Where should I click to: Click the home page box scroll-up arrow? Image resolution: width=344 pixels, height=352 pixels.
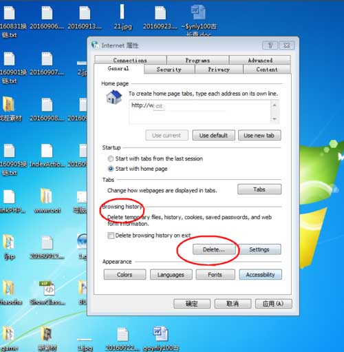(x=275, y=105)
